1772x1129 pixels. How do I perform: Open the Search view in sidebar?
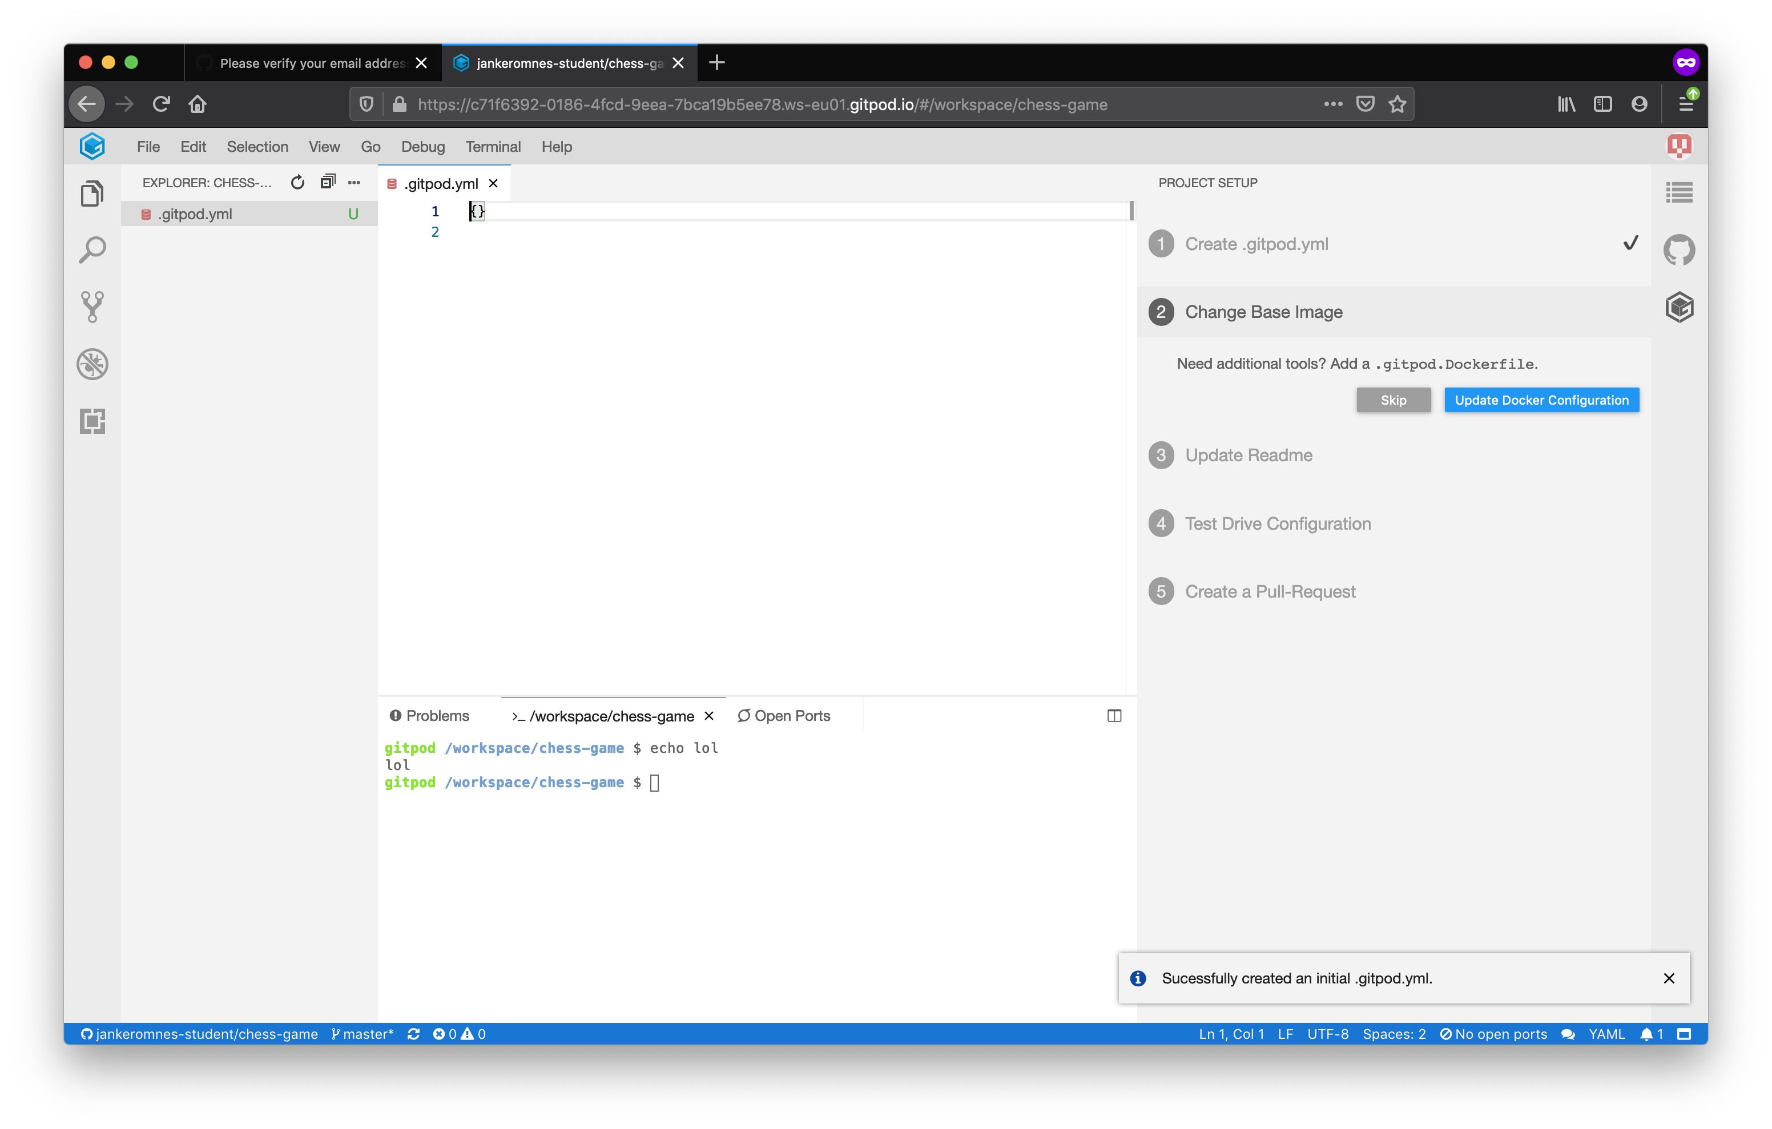pos(92,250)
